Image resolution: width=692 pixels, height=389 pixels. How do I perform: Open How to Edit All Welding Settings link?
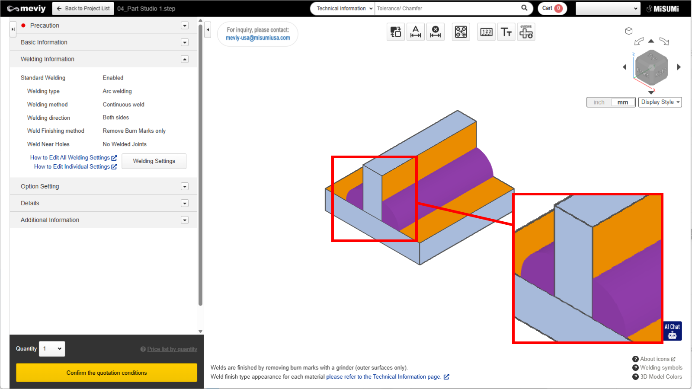point(70,158)
